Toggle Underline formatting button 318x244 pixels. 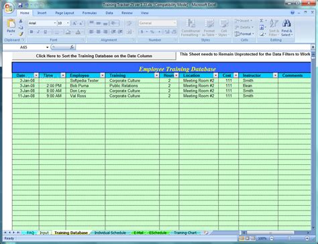pos(46,32)
